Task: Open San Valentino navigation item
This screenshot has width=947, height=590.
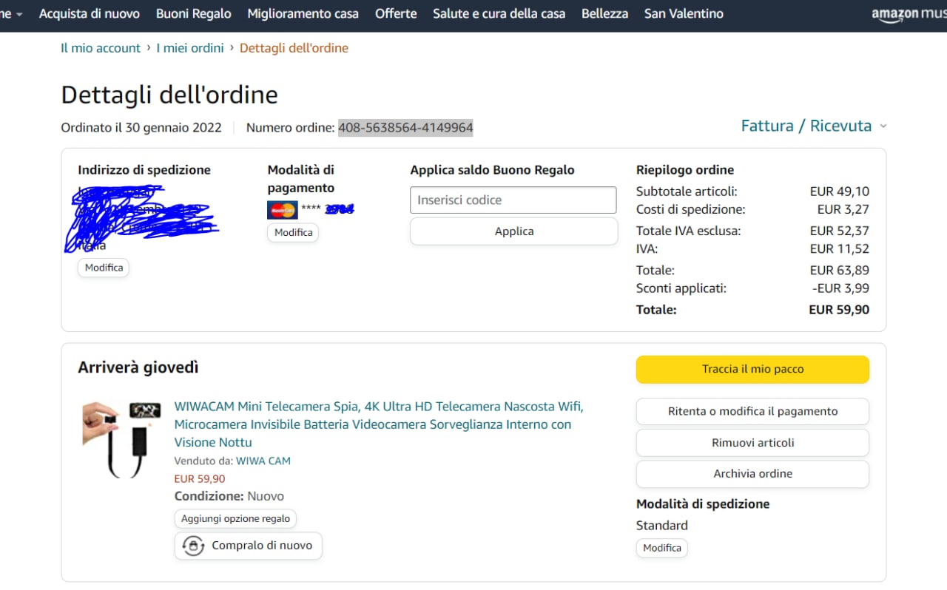Action: click(684, 14)
